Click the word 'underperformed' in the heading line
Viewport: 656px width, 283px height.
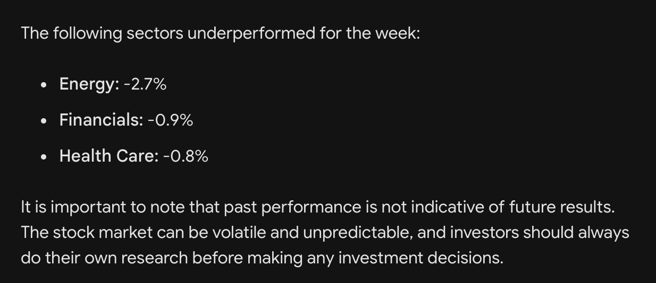coord(251,34)
